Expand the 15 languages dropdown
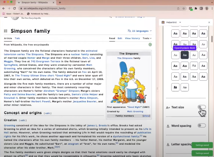 (140, 31)
